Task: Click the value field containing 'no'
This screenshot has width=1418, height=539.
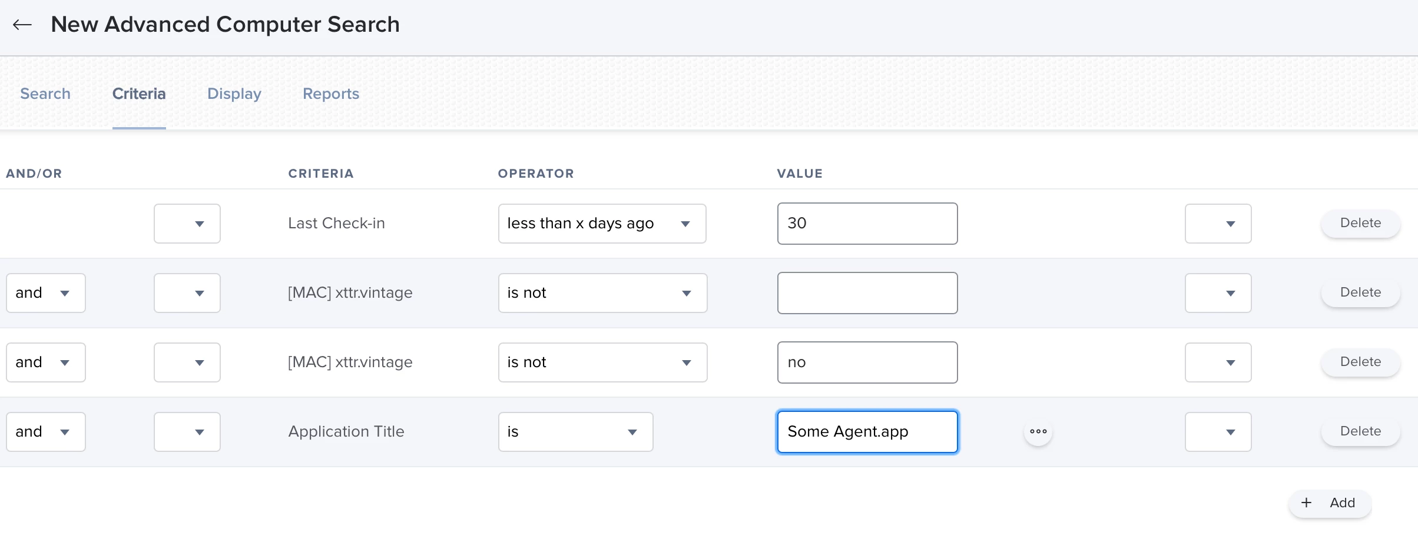Action: pyautogui.click(x=867, y=362)
